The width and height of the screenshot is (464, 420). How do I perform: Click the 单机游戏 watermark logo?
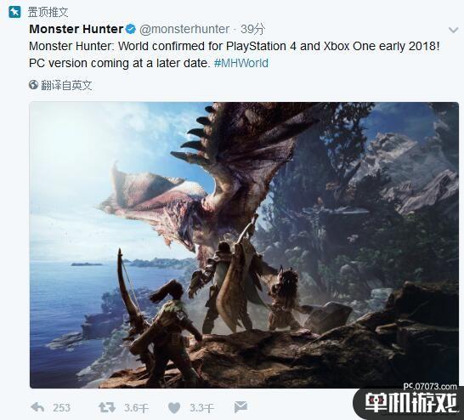click(411, 402)
